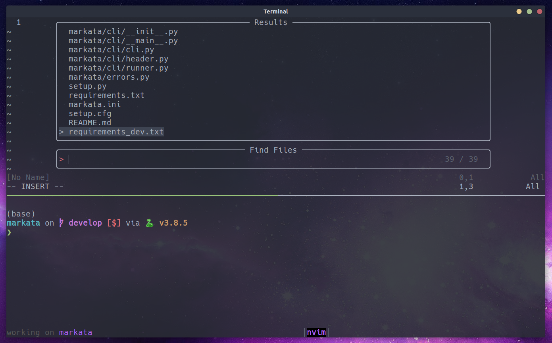Image resolution: width=552 pixels, height=343 pixels.
Task: Choose markata/cli/header.py in results
Action: tap(118, 59)
